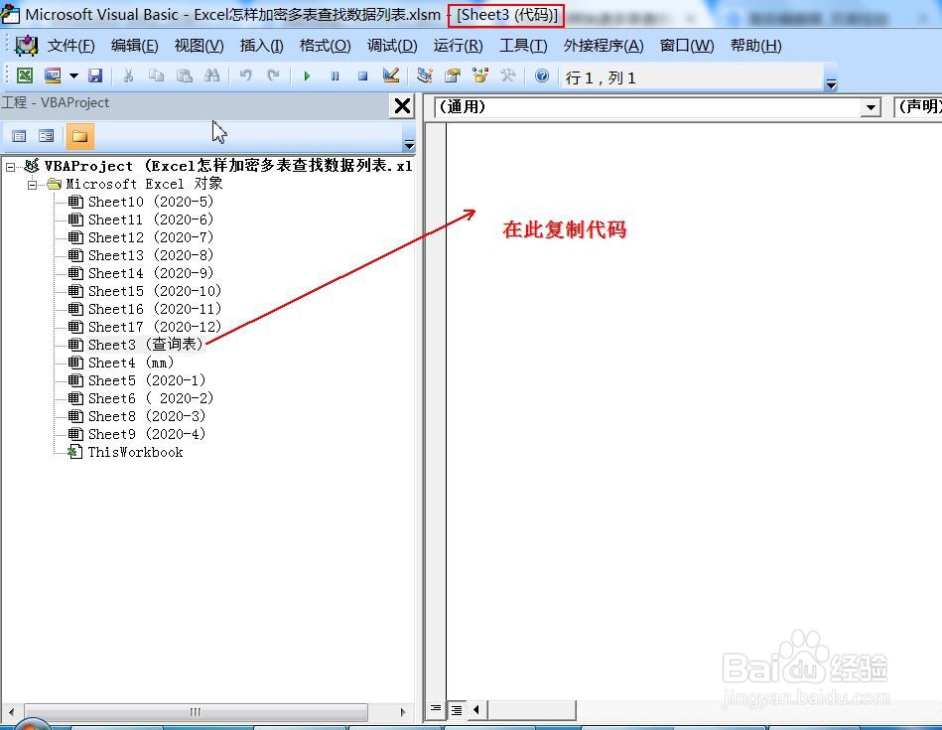Select the Reset (stop) toolbar icon
This screenshot has width=942, height=730.
tap(363, 75)
